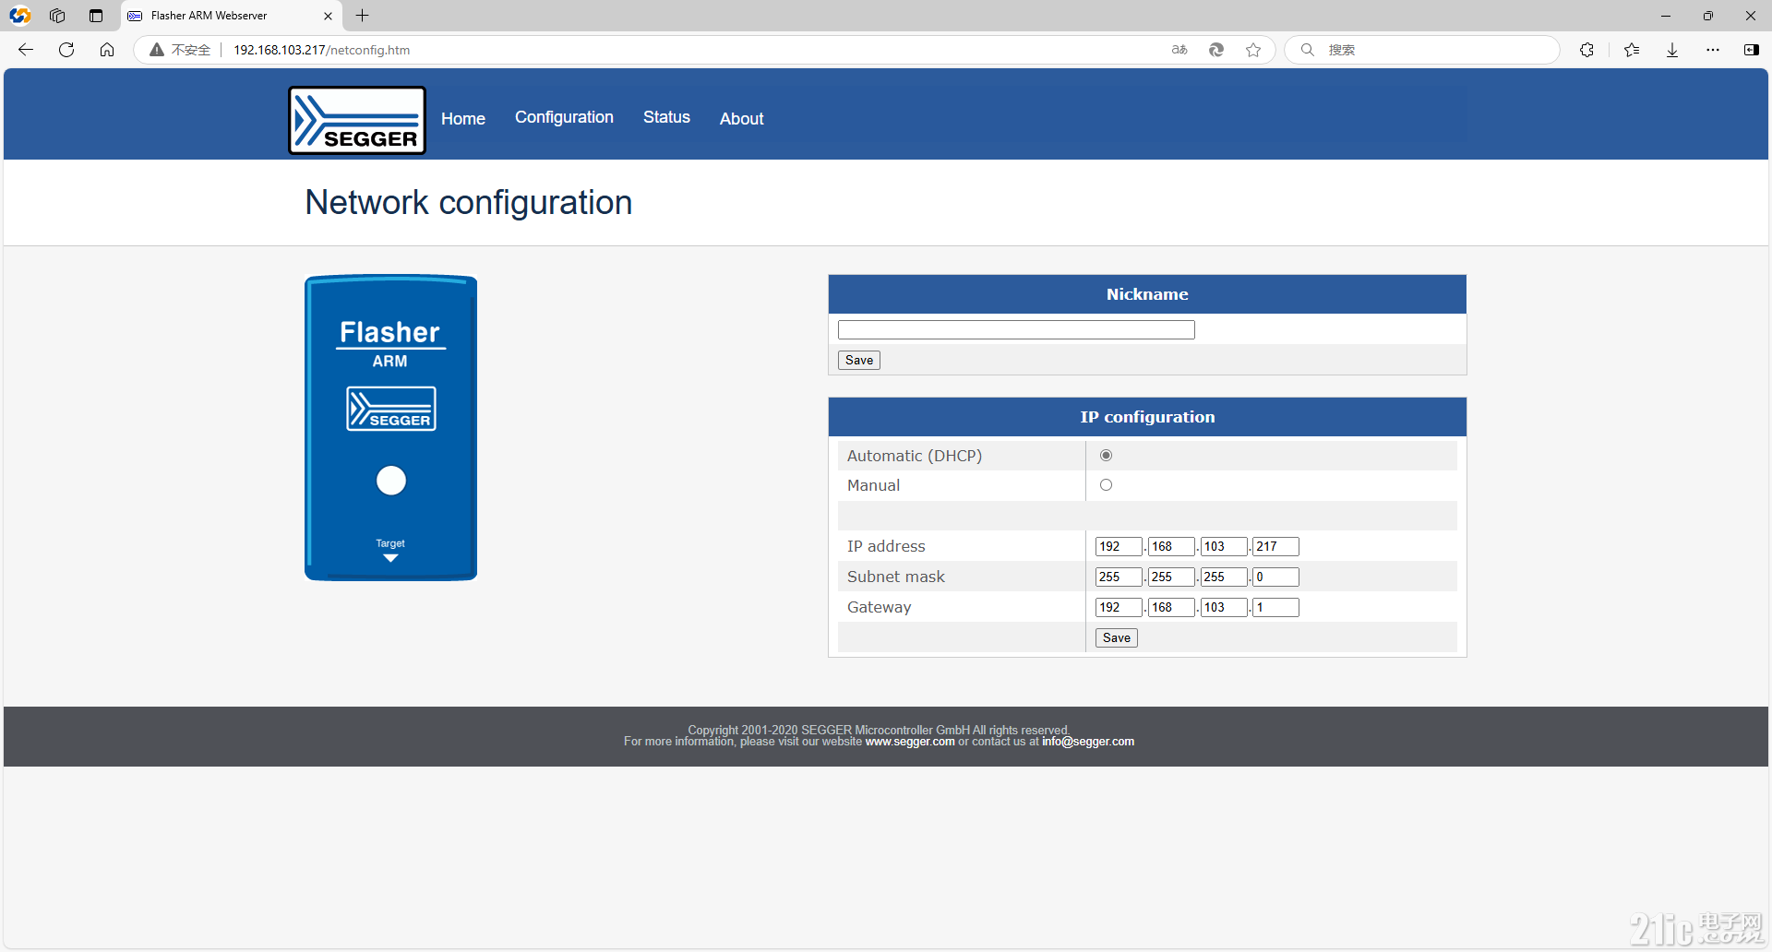
Task: Toggle the browser sidebar icon
Action: click(x=1752, y=50)
